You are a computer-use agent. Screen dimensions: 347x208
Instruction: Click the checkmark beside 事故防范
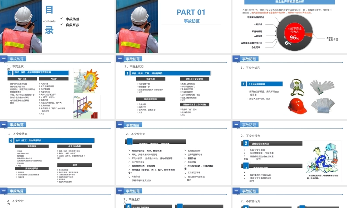pyautogui.click(x=61, y=19)
